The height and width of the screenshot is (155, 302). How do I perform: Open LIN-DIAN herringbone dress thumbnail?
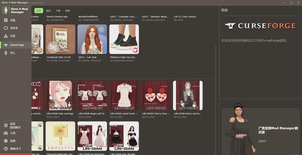click(92, 136)
